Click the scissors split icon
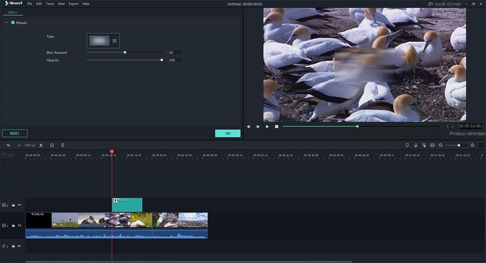 pyautogui.click(x=41, y=145)
